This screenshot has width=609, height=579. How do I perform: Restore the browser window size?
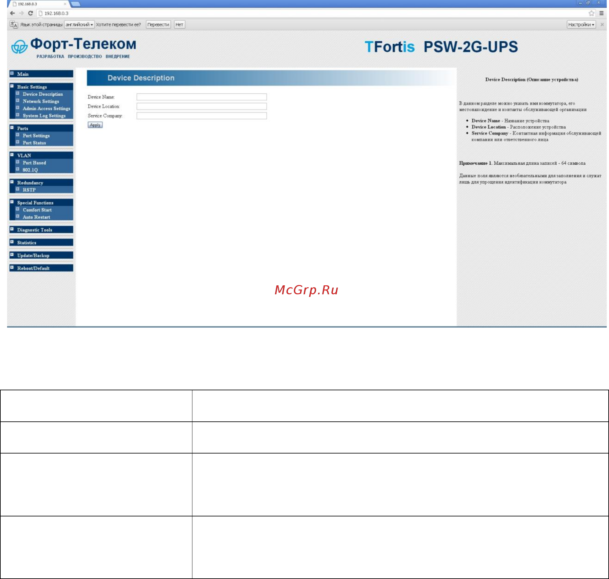pos(588,3)
